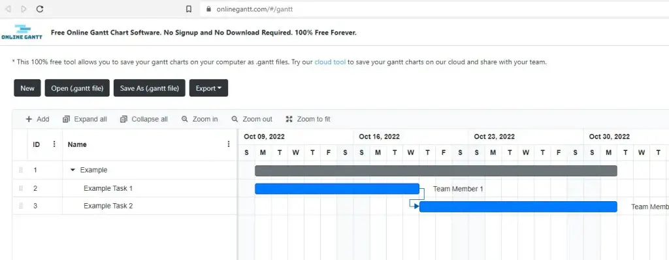The image size is (669, 260).
Task: Click the Expand all icon
Action: pyautogui.click(x=66, y=119)
